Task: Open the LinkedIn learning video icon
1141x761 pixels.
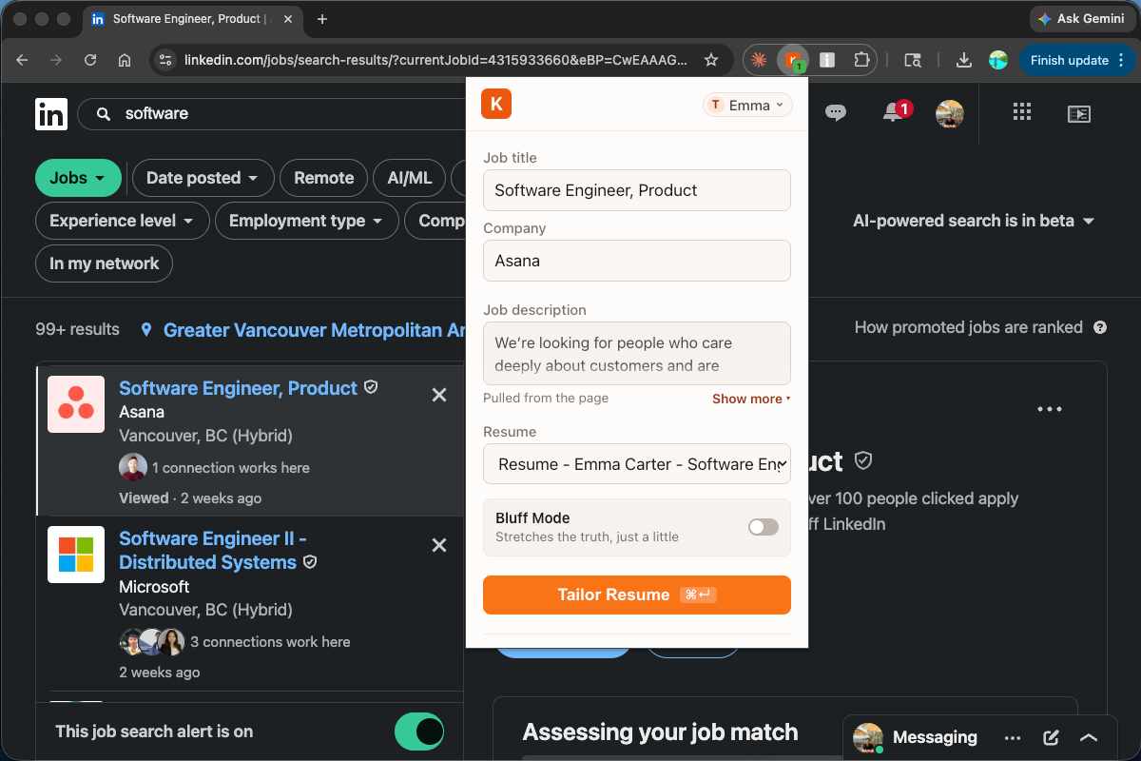Action: tap(1079, 113)
